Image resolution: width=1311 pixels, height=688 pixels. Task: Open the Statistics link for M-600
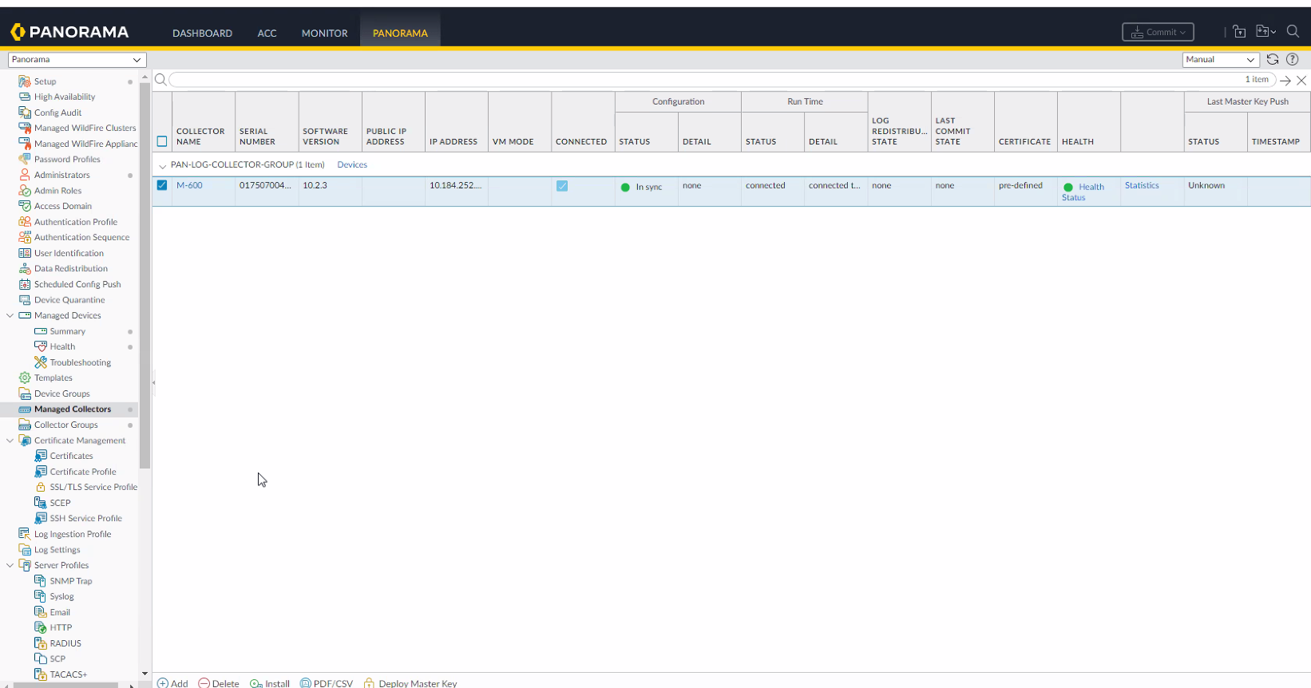coord(1142,185)
